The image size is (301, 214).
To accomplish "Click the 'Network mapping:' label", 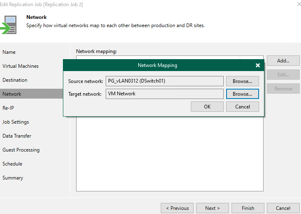I will [x=96, y=51].
